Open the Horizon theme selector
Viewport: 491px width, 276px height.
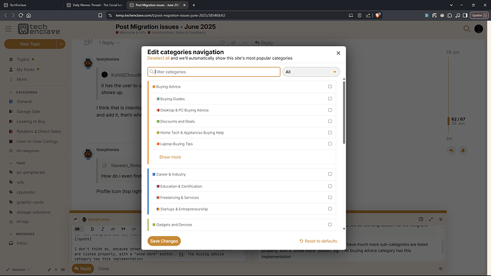click(19, 270)
